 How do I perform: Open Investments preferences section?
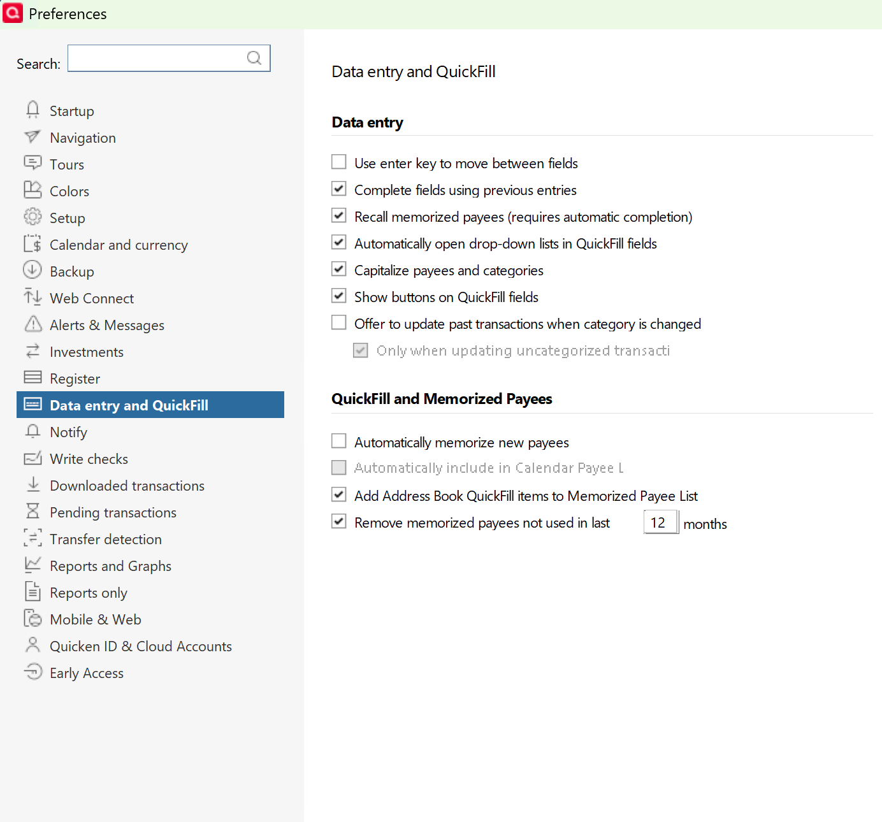(x=150, y=352)
